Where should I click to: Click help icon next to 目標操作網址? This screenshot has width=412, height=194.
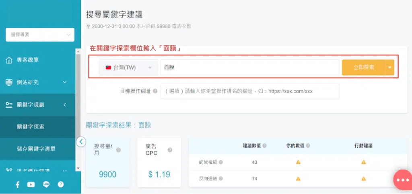click(x=155, y=91)
